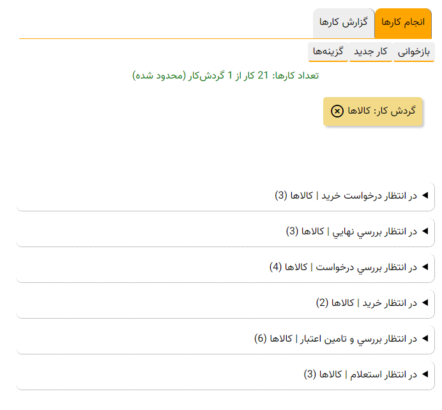Expand the در انتظار بررسي نهايي section

click(x=351, y=231)
